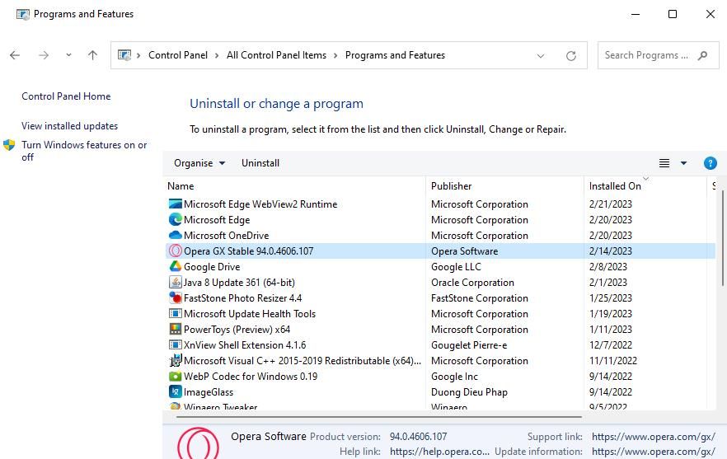Click the Microsoft OneDrive cloud icon
This screenshot has height=459, width=727.
click(x=176, y=236)
